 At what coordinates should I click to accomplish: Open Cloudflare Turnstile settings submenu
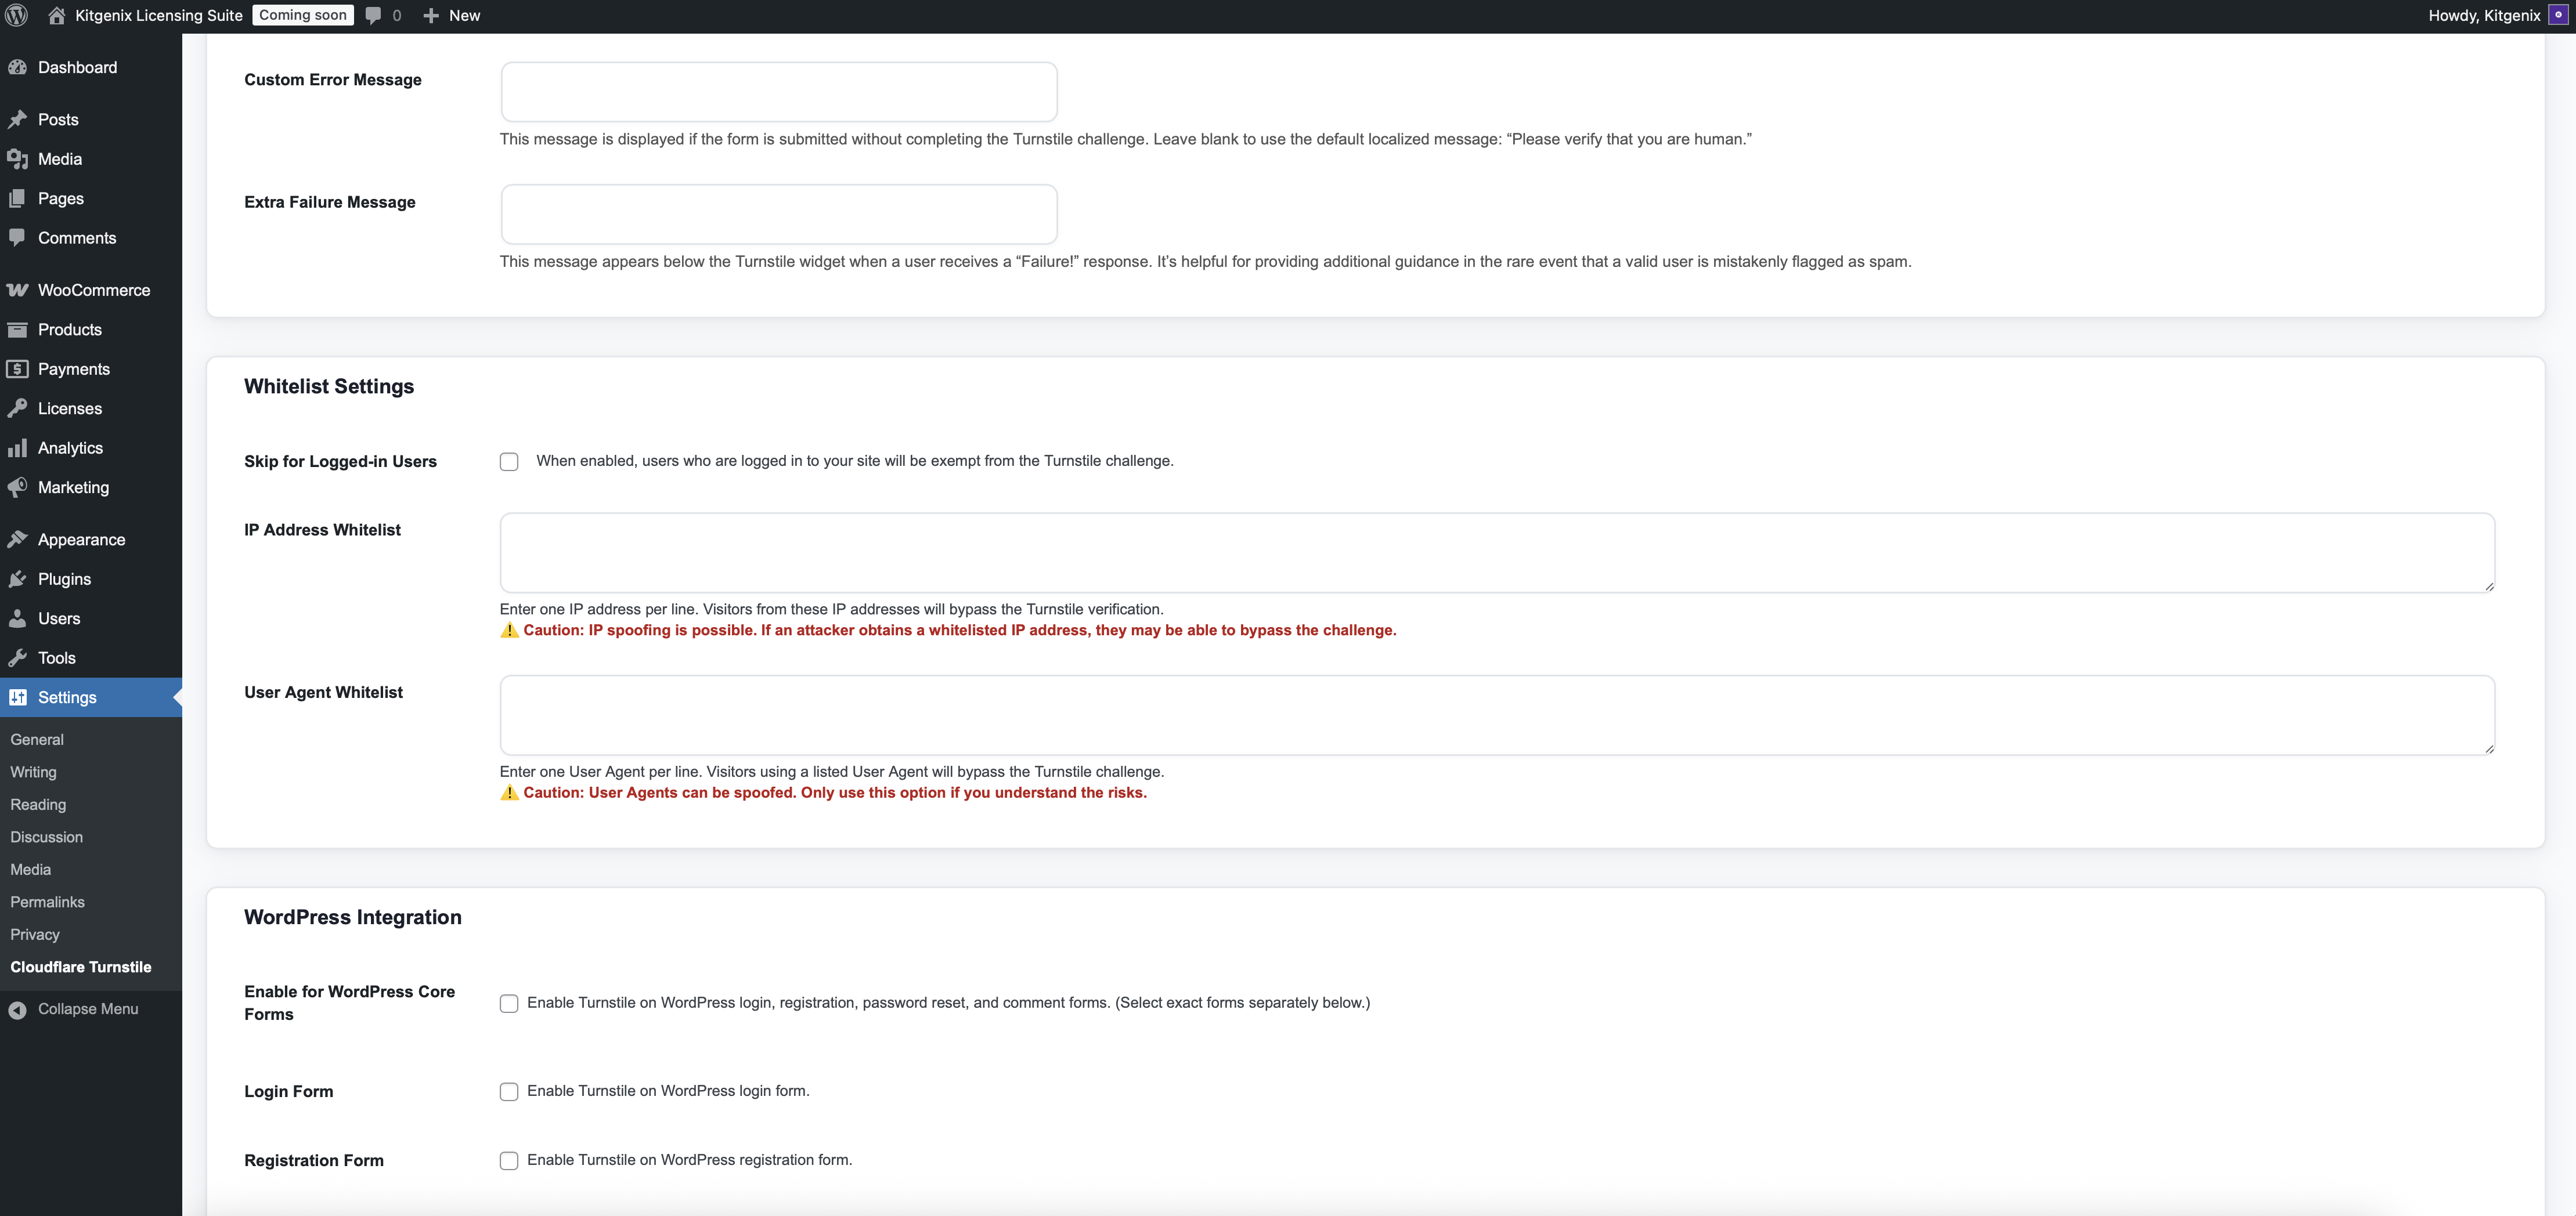tap(81, 966)
